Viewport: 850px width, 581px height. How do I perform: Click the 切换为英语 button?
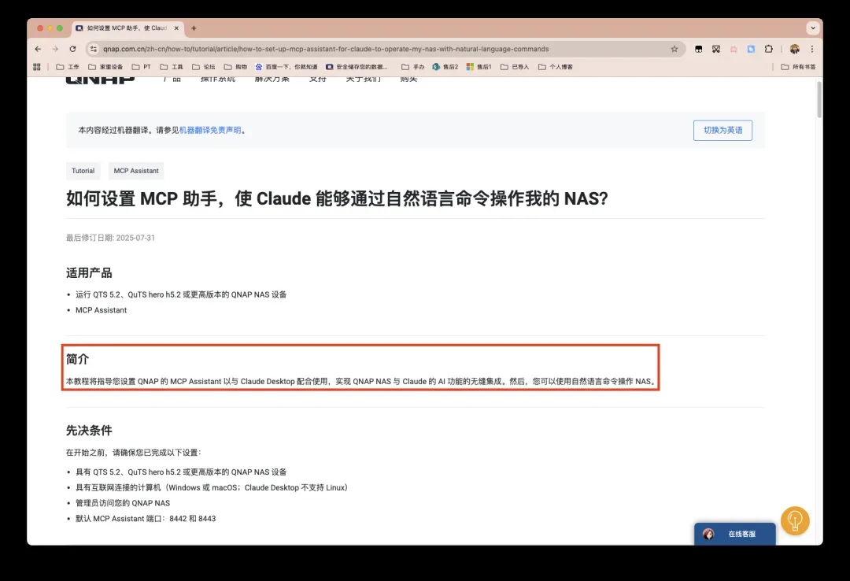click(722, 130)
